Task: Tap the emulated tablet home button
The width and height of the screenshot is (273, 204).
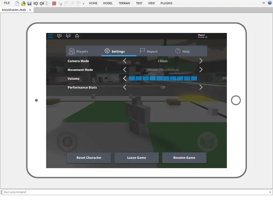Action: [236, 100]
